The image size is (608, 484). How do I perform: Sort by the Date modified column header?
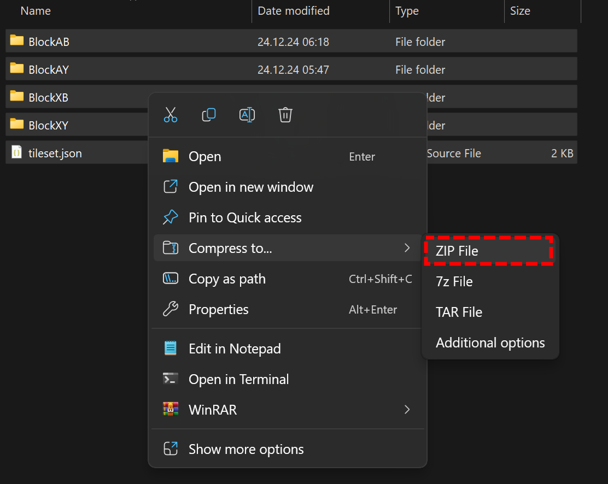pos(294,11)
